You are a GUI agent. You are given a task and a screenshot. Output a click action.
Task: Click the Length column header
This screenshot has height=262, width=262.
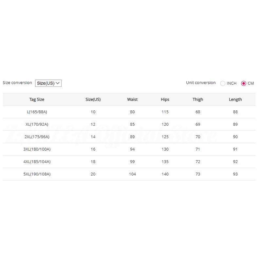pyautogui.click(x=235, y=100)
